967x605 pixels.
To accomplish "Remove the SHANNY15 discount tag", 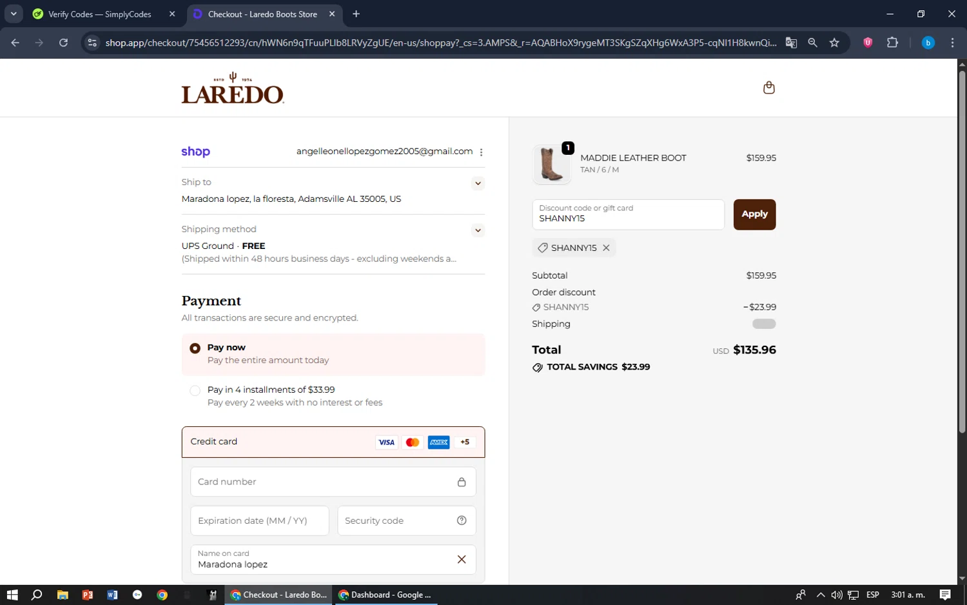I will pyautogui.click(x=606, y=248).
